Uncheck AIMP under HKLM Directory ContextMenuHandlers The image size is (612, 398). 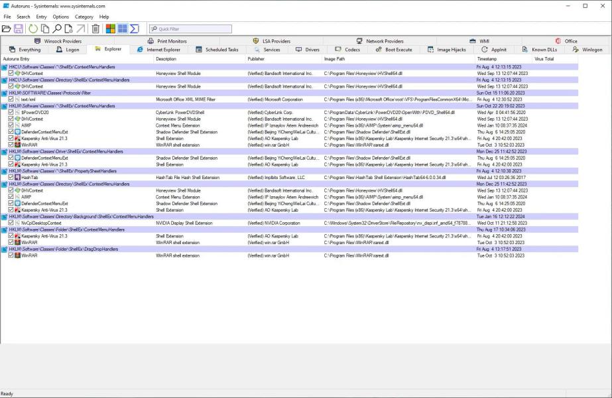point(11,197)
